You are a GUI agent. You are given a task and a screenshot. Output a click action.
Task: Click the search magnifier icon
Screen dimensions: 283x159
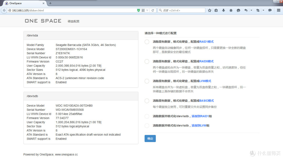[160, 10]
